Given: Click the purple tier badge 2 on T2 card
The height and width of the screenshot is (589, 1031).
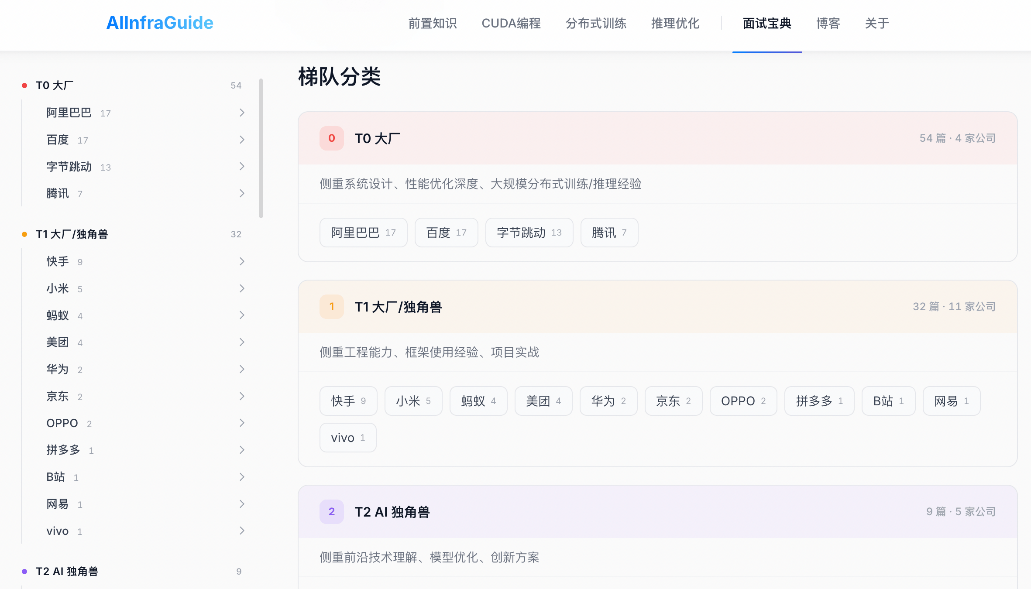Looking at the screenshot, I should 332,512.
